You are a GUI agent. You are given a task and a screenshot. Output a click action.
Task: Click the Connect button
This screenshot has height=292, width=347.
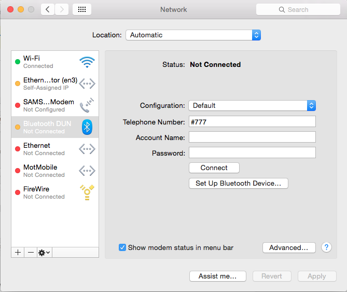(214, 168)
